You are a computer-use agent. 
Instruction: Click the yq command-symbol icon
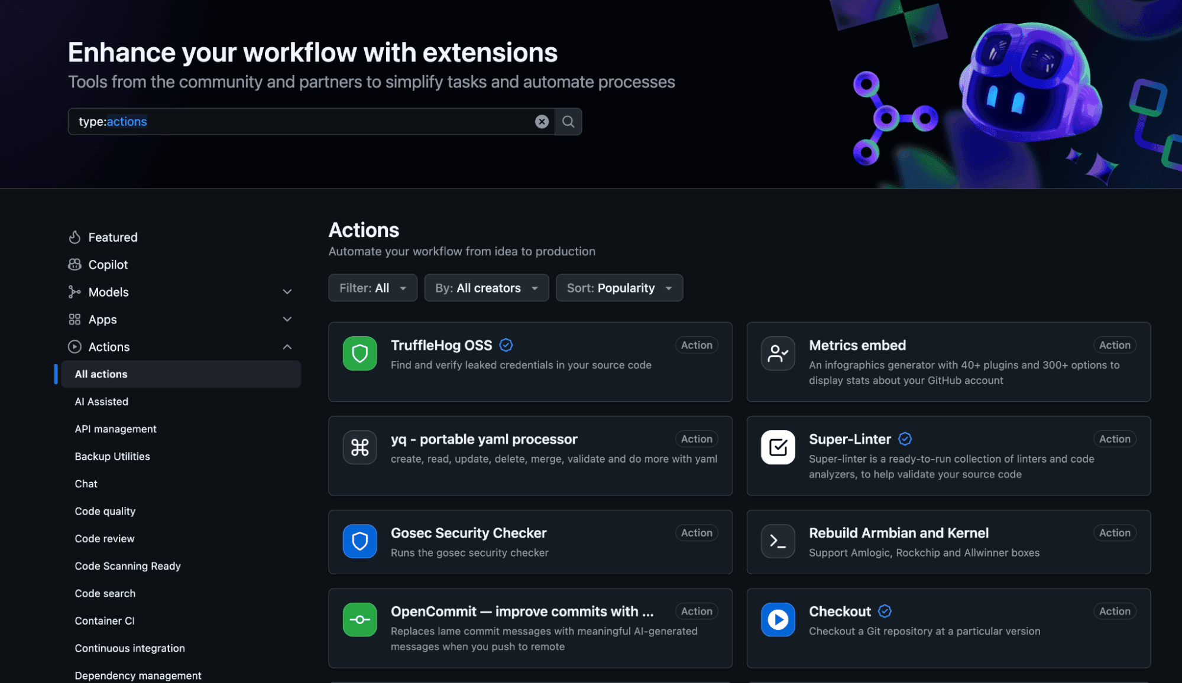pos(360,447)
